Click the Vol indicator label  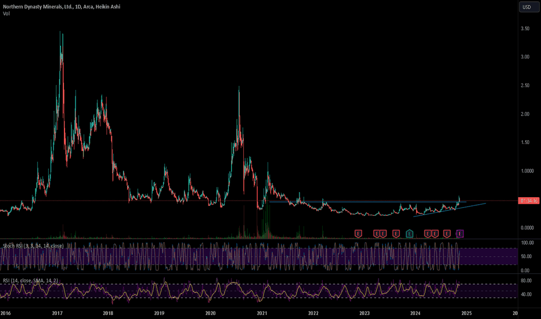pyautogui.click(x=6, y=13)
